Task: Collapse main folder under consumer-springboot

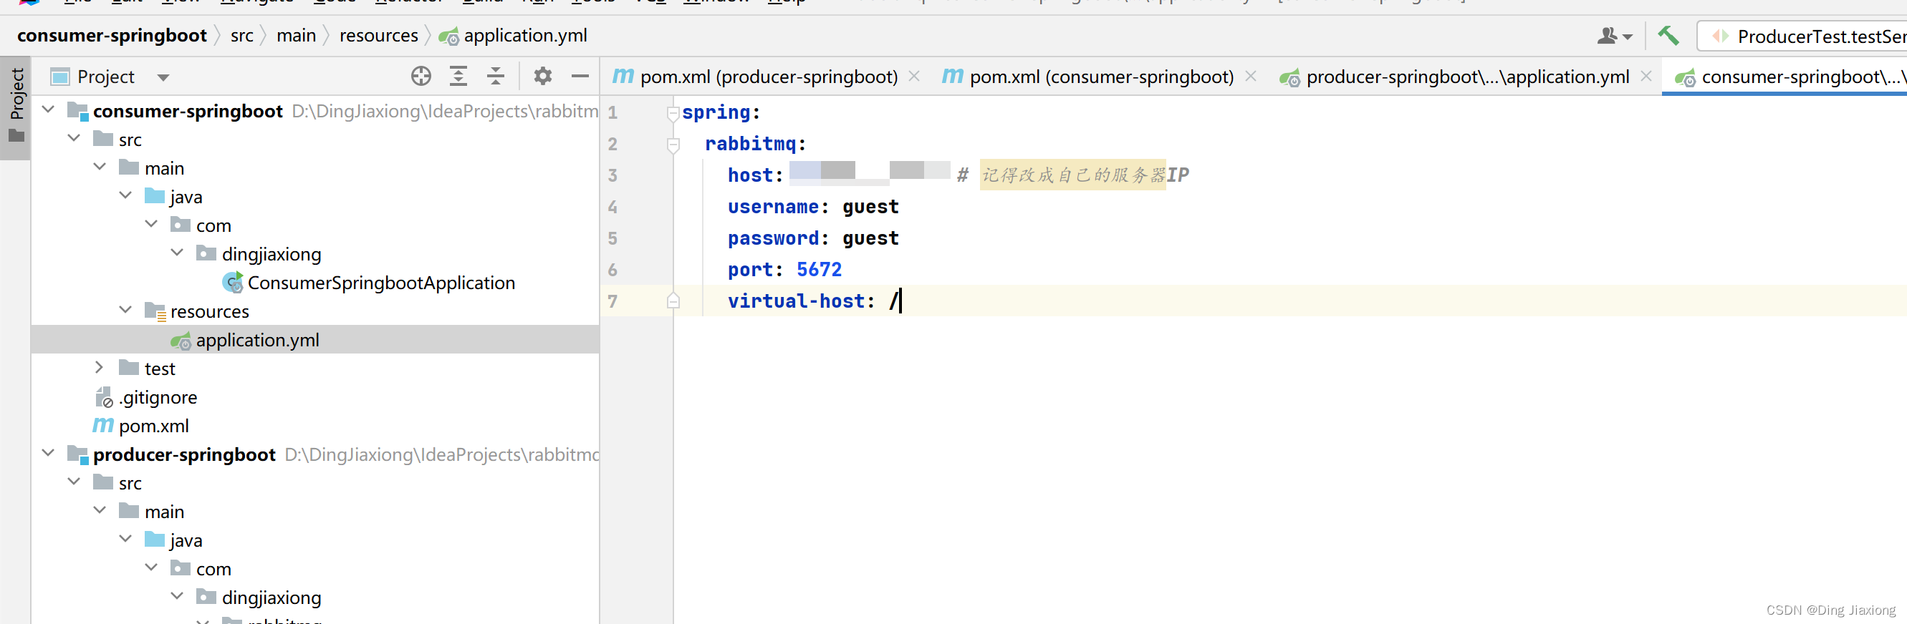Action: click(x=100, y=167)
